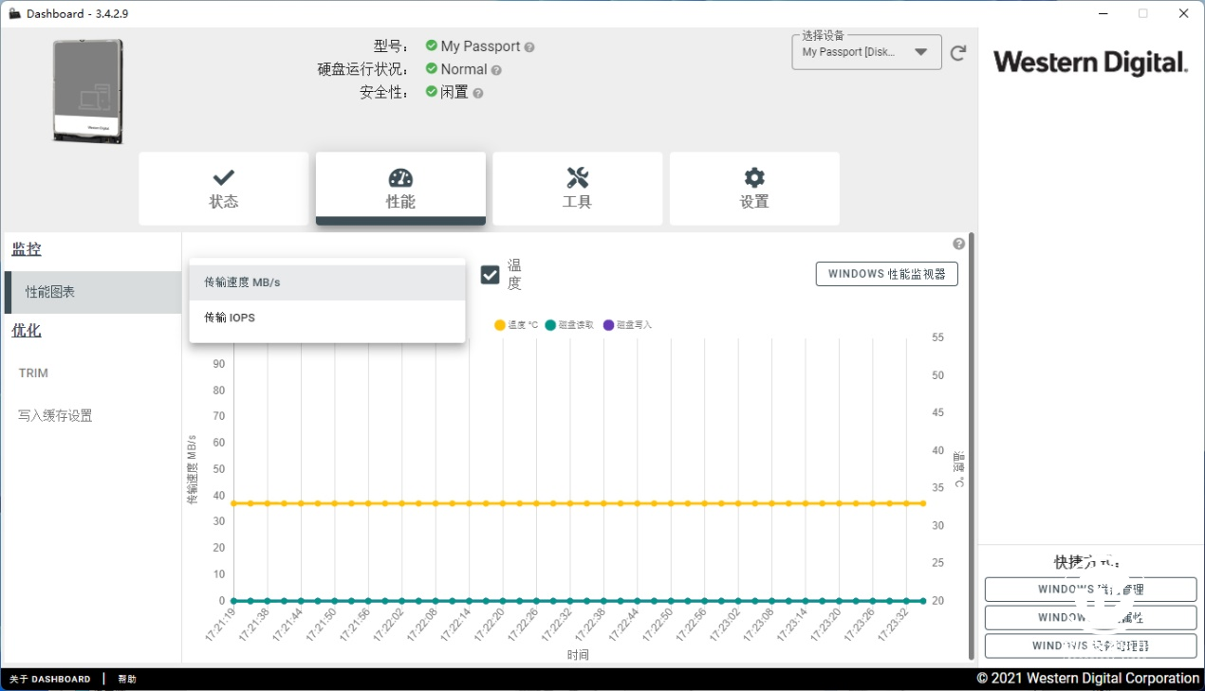1205x691 pixels.
Task: Toggle the 温度 °C legend series
Action: click(516, 325)
